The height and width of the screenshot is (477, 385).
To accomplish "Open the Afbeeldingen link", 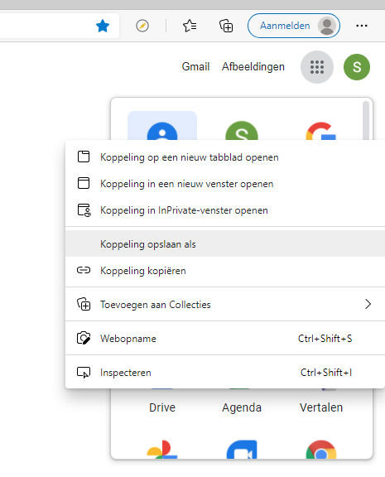I will click(253, 66).
